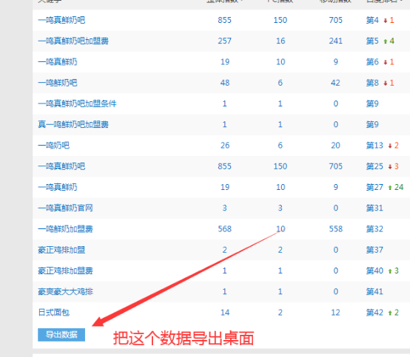Click green up arrow beside rank 第27
Viewport: 410px width, 357px height.
pyautogui.click(x=390, y=188)
